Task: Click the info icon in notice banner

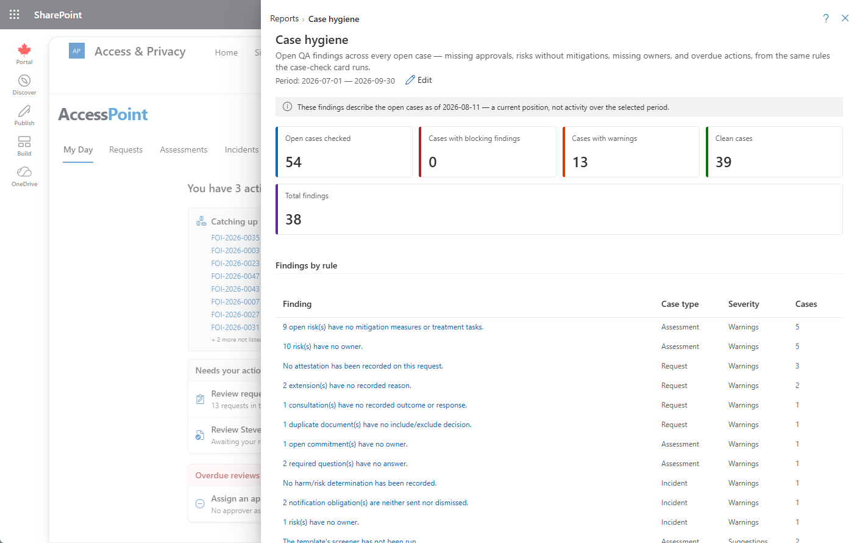Action: coord(287,107)
